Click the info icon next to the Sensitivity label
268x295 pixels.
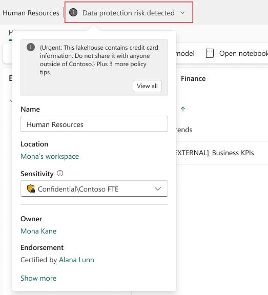(60, 173)
